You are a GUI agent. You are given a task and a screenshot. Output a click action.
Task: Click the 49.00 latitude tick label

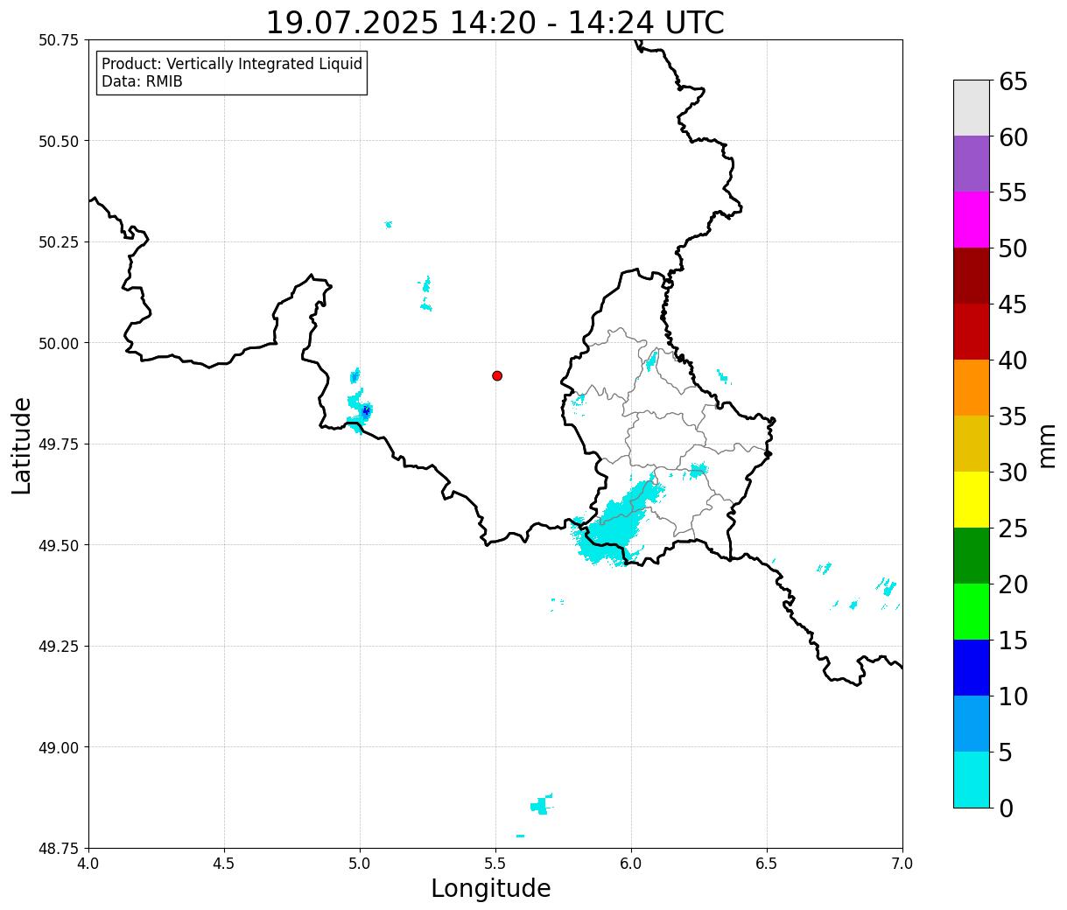point(59,747)
